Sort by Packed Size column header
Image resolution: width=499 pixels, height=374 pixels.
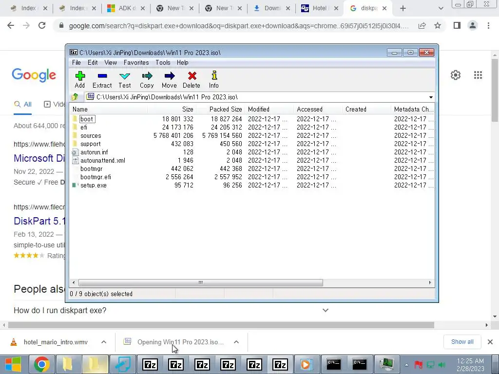(221, 110)
